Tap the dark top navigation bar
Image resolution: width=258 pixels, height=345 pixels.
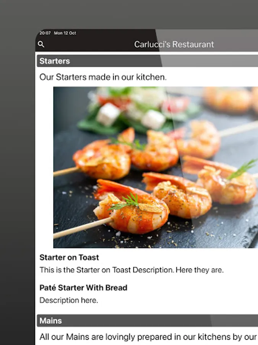(x=146, y=40)
